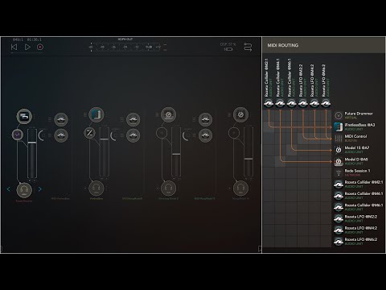386x290 pixels.
Task: Toggle route LFO @M6:2 to MIDI Control
Action: click(326, 139)
